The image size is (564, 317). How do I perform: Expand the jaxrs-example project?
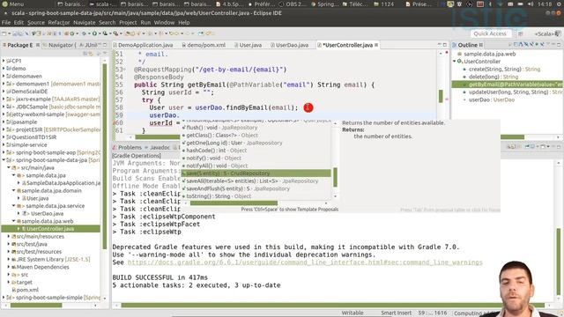coord(4,99)
